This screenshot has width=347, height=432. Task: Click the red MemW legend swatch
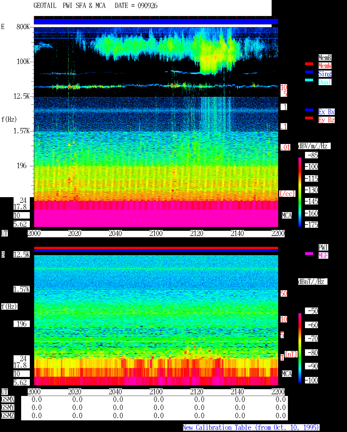[309, 64]
